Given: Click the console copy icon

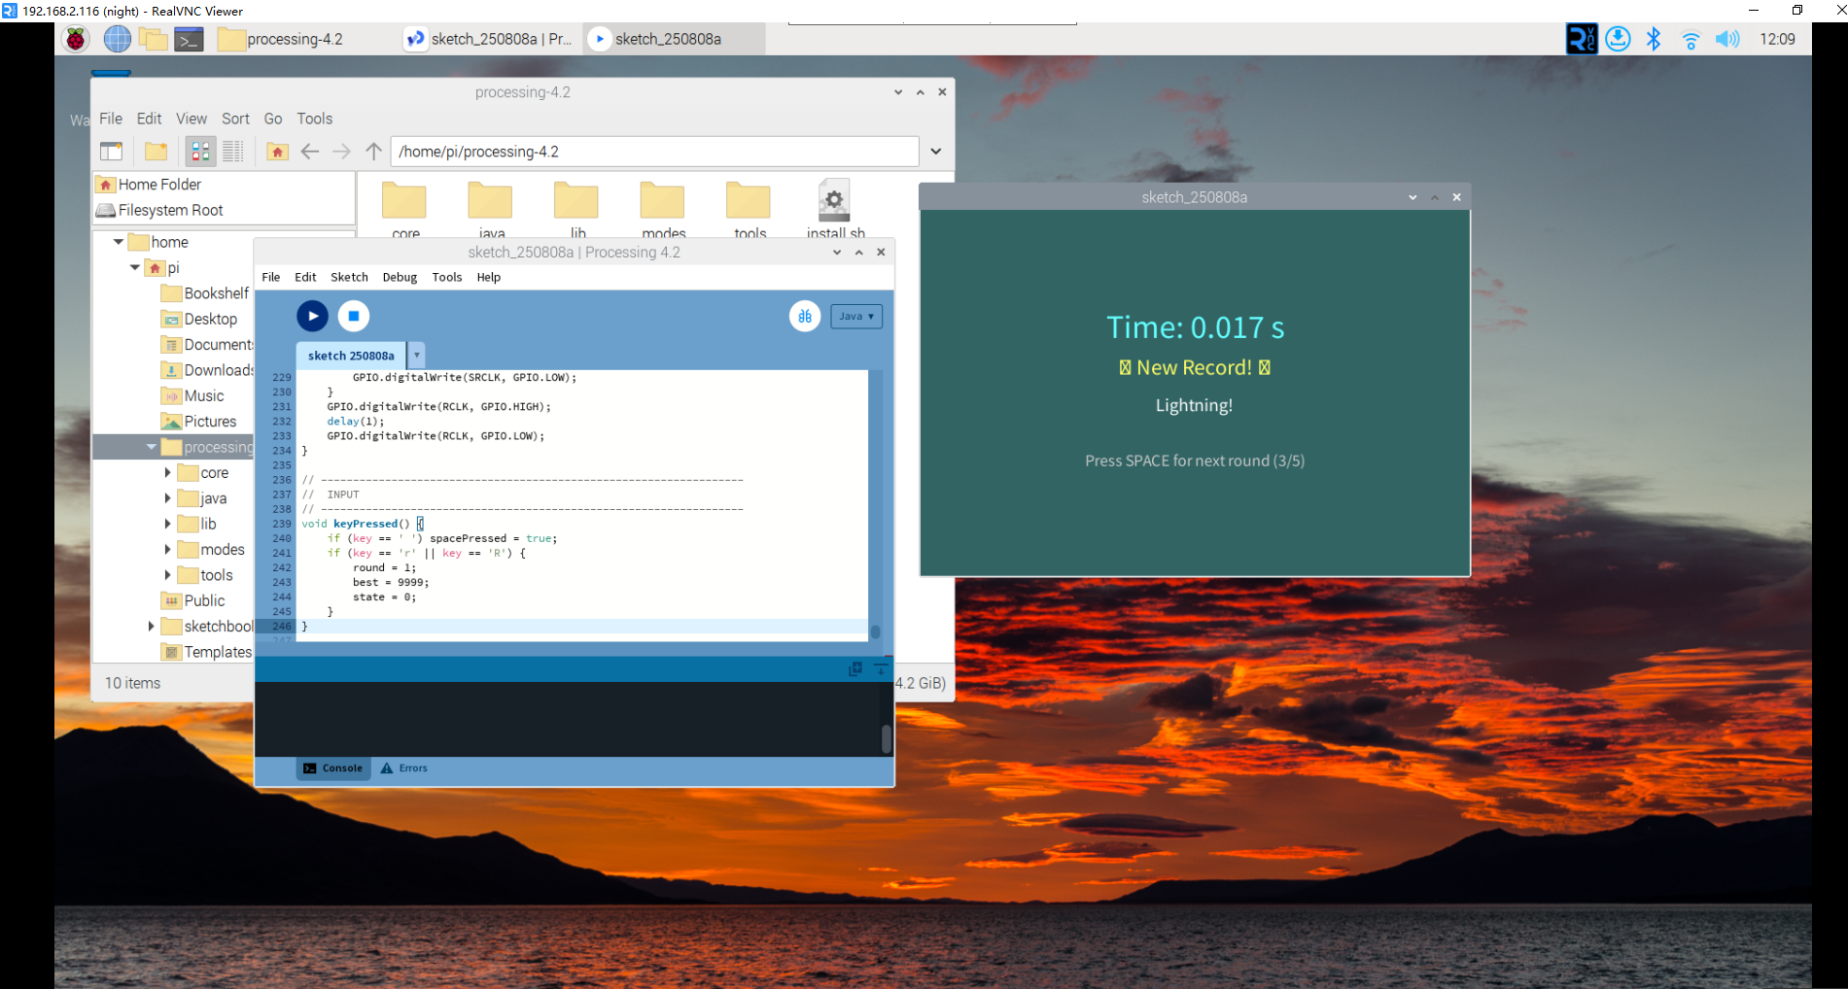Looking at the screenshot, I should (855, 668).
